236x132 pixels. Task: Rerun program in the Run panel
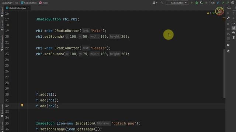(228, 13)
